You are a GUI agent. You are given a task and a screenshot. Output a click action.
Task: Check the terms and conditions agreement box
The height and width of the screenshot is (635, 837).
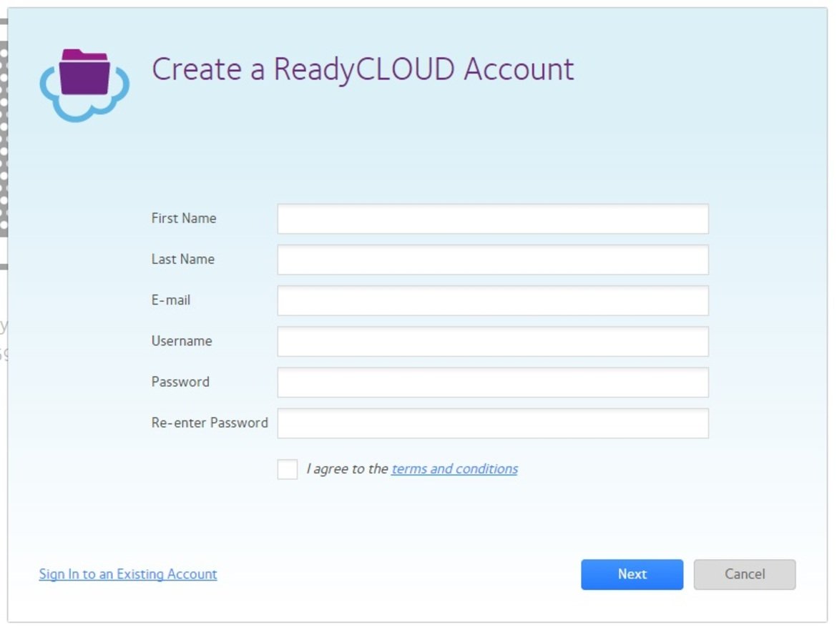tap(287, 469)
